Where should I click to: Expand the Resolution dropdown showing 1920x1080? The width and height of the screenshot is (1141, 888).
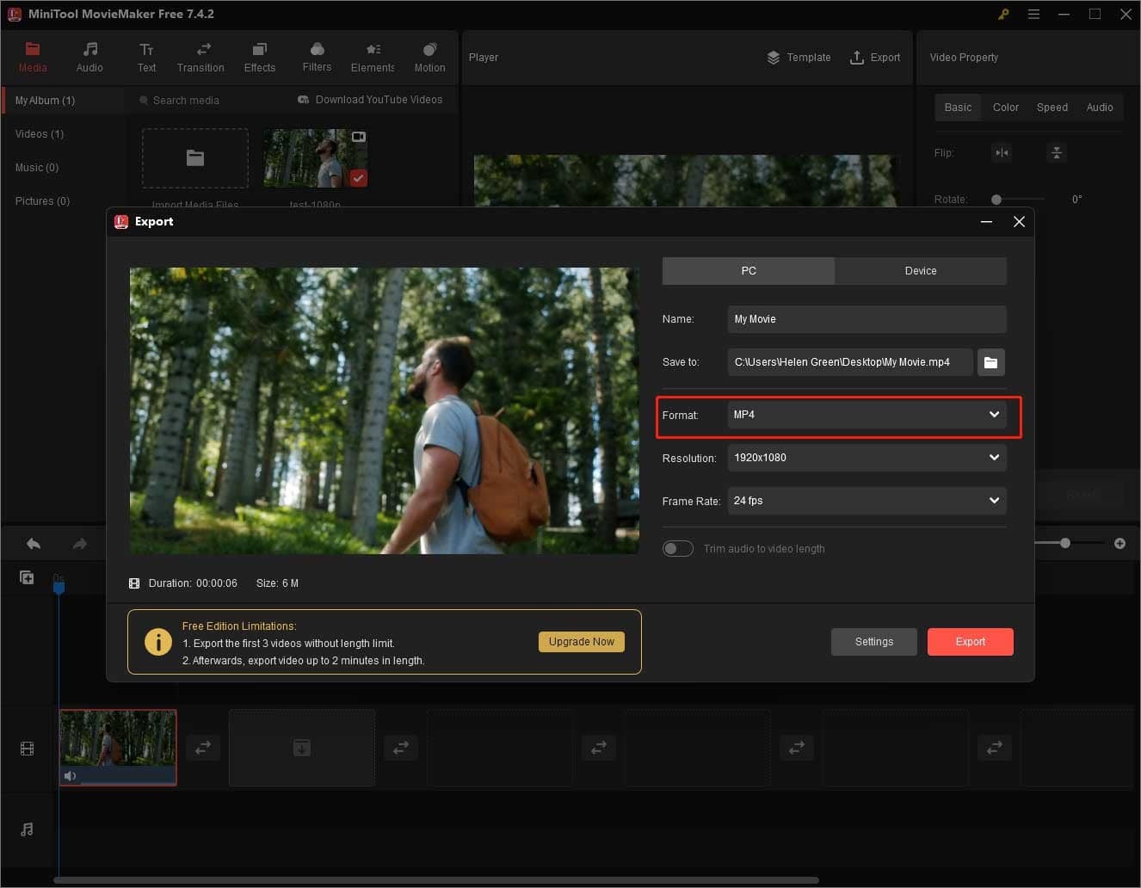coord(867,458)
